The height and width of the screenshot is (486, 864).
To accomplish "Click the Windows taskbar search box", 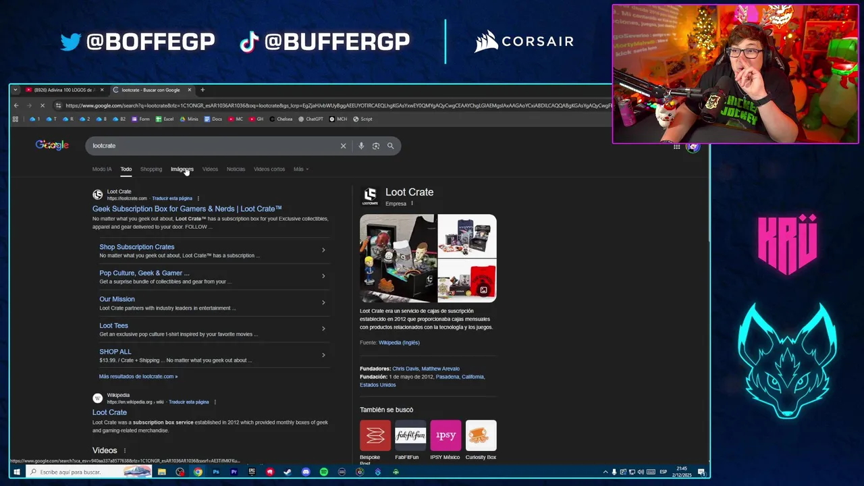I will 88,472.
